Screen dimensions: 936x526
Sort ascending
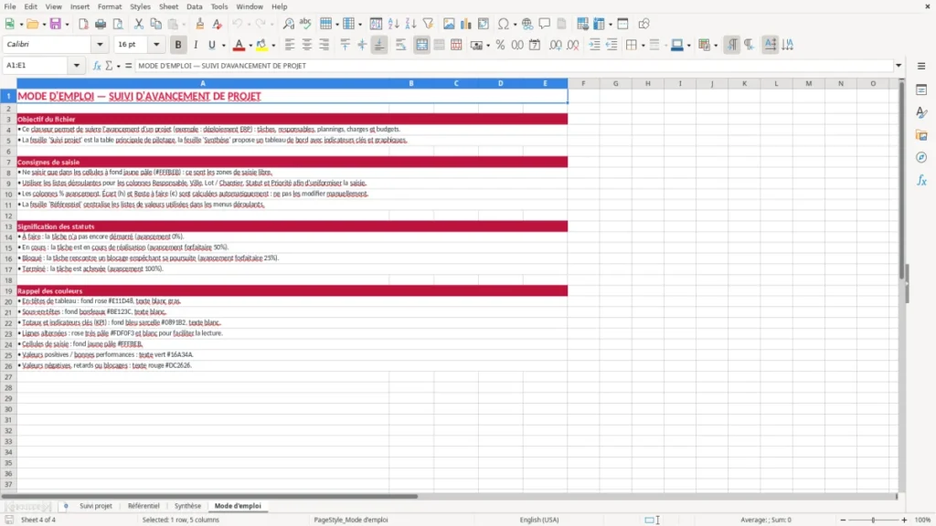[x=393, y=24]
